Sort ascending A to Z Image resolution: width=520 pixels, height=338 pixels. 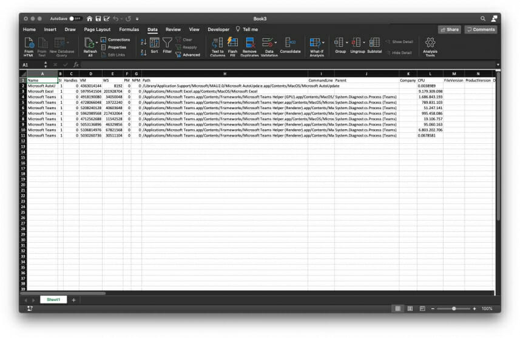click(143, 42)
